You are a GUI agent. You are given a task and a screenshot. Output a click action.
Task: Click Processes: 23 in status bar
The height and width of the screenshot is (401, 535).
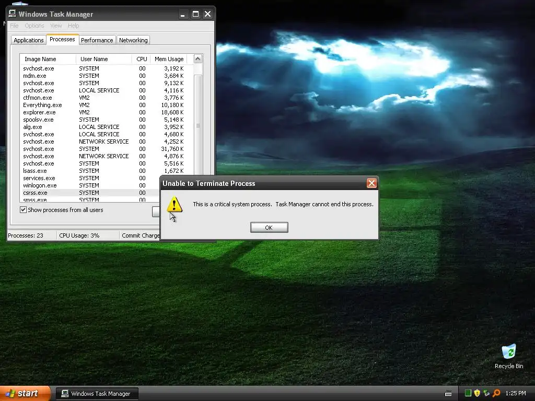[26, 235]
